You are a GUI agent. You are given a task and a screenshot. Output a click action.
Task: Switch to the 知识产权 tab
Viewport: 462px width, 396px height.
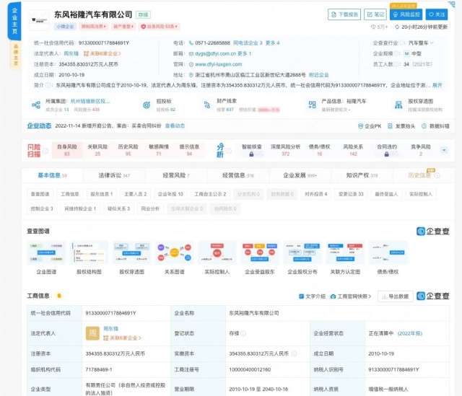[x=362, y=175]
